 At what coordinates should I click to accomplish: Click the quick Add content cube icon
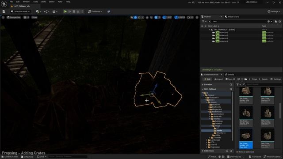[38, 11]
